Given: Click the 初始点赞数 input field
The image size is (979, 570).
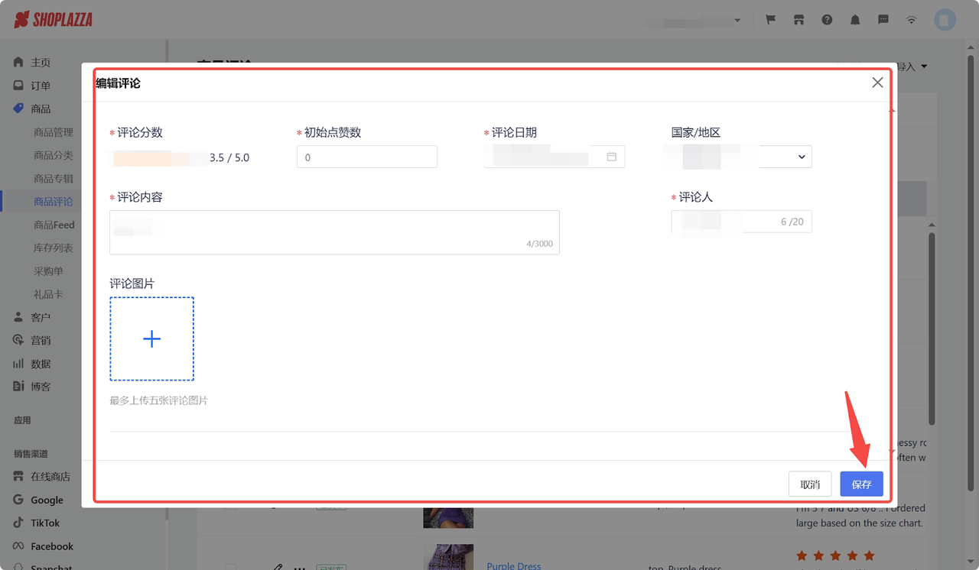Looking at the screenshot, I should [366, 156].
